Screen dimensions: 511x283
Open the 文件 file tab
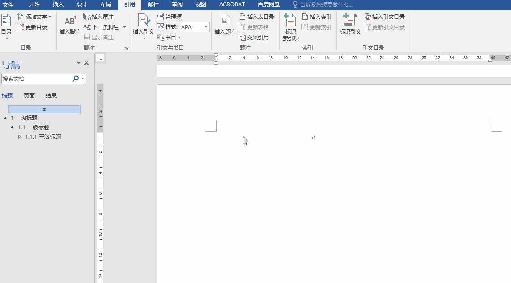tap(8, 4)
